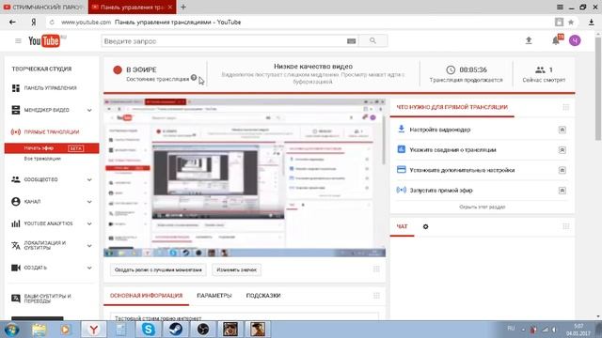Expand the Запустите прямой эфир item
The height and width of the screenshot is (338, 602).
click(x=562, y=191)
